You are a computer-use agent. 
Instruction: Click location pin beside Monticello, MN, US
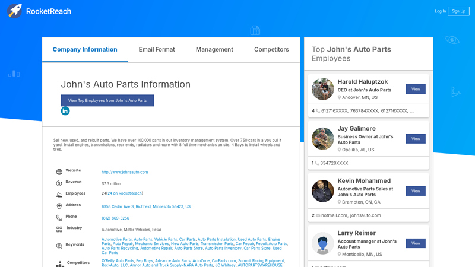click(339, 255)
